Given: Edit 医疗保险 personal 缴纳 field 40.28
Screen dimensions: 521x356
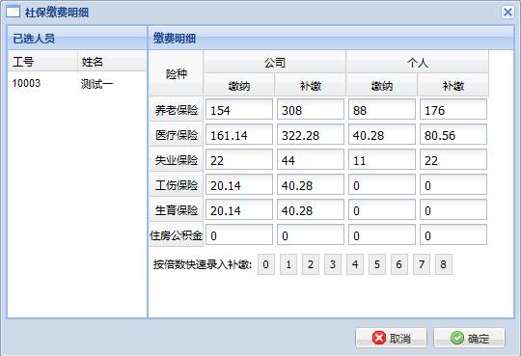Looking at the screenshot, I should pyautogui.click(x=382, y=134).
